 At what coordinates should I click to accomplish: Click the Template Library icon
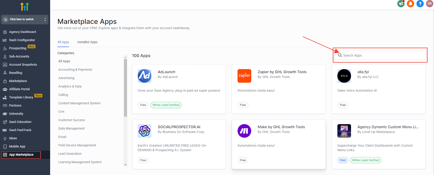point(5,97)
